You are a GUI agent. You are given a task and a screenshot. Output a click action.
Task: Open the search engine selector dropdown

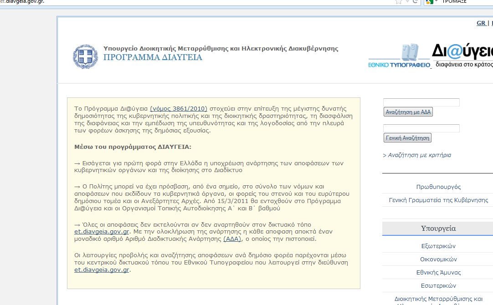tap(436, 1)
